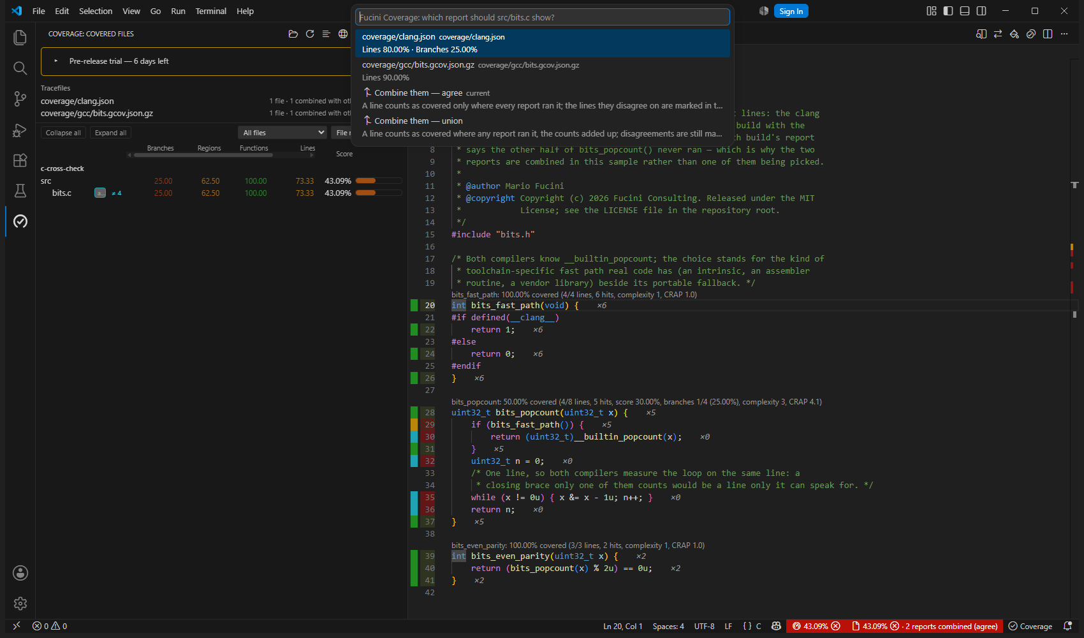Open the Terminal menu

(x=211, y=11)
